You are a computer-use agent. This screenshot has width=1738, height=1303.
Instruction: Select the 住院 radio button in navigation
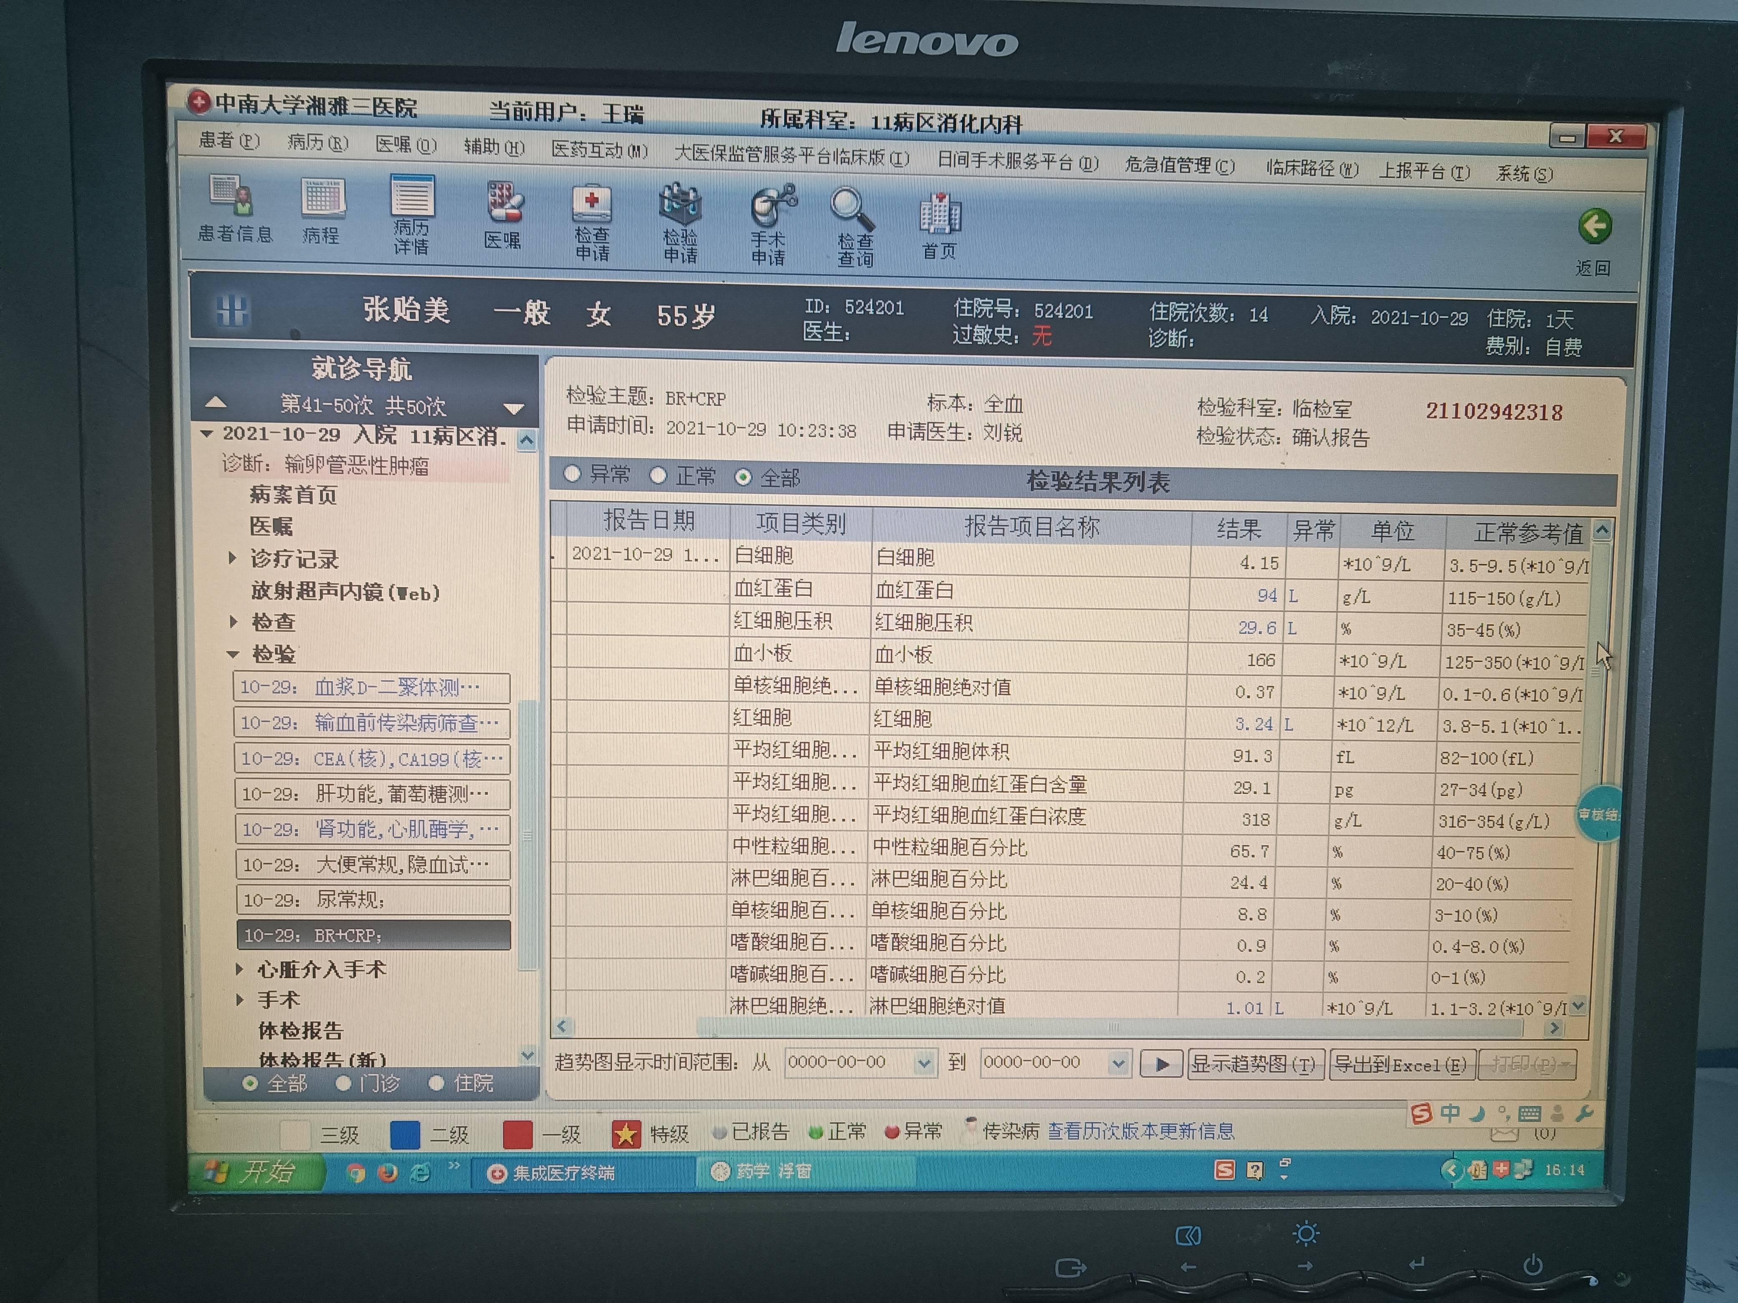pyautogui.click(x=436, y=1083)
